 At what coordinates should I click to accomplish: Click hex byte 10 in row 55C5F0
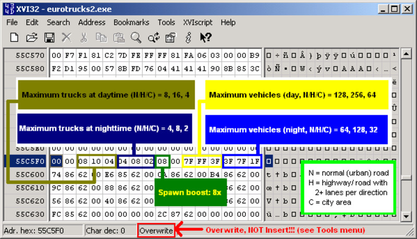tap(96, 161)
